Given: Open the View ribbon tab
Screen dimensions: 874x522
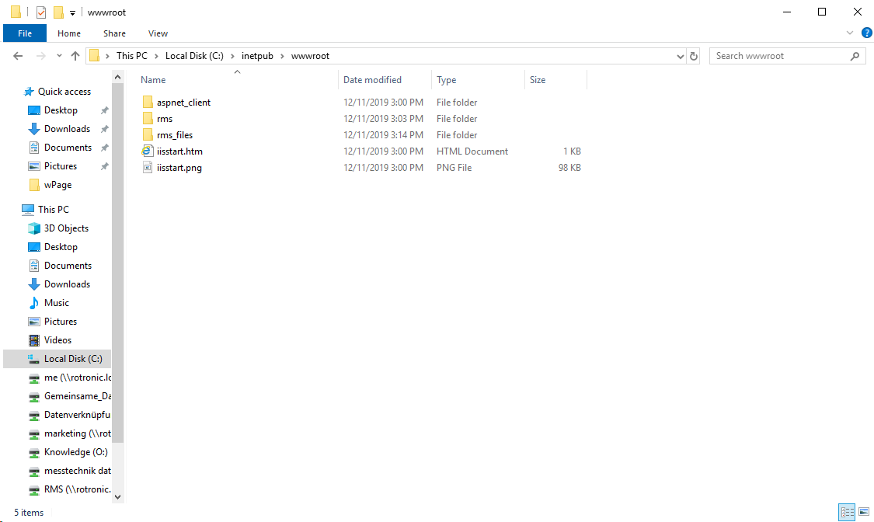Looking at the screenshot, I should tap(158, 33).
